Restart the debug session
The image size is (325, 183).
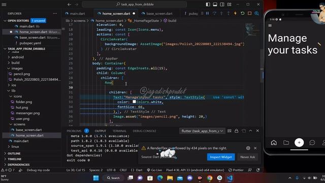(242, 14)
